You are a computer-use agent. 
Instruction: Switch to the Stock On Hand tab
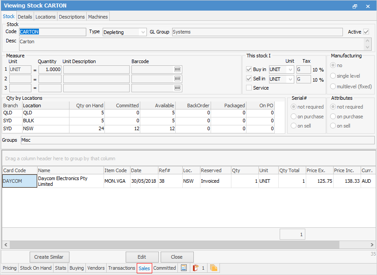(x=35, y=268)
